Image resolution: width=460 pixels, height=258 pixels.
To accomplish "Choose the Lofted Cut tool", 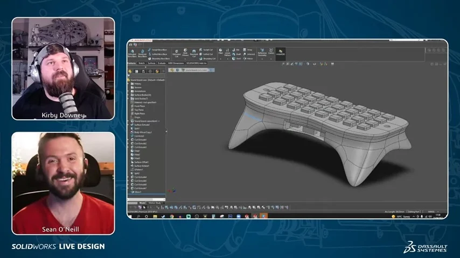I will (206, 54).
